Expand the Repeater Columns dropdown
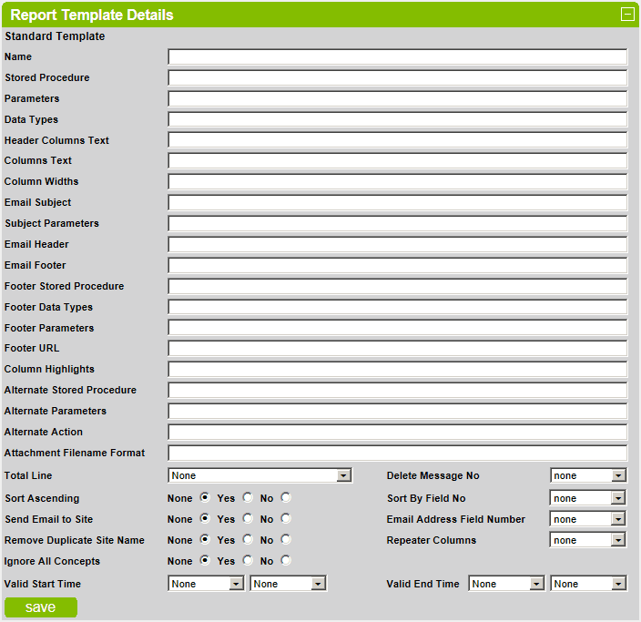 587,540
